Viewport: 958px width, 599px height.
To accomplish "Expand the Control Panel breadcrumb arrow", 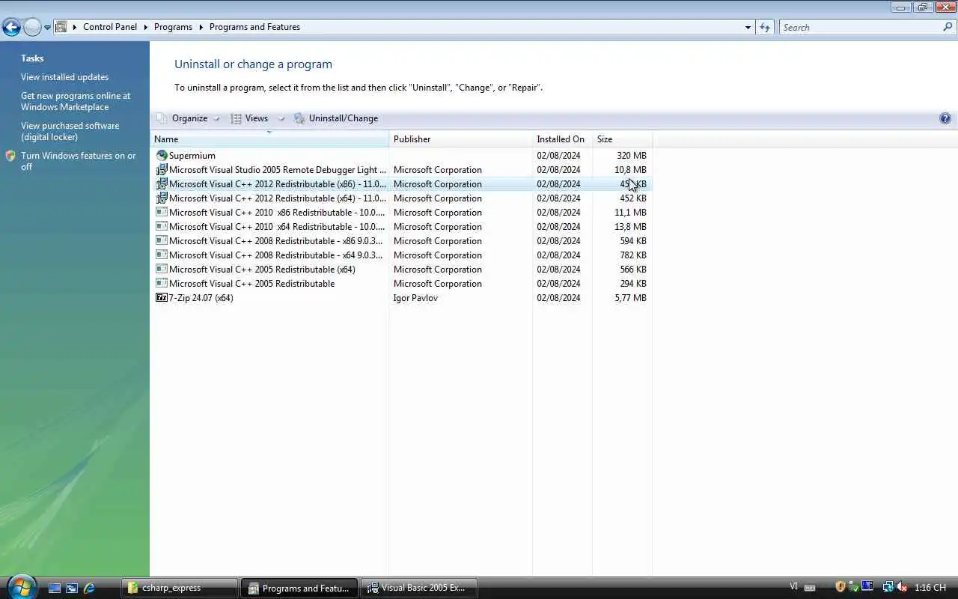I will (146, 27).
